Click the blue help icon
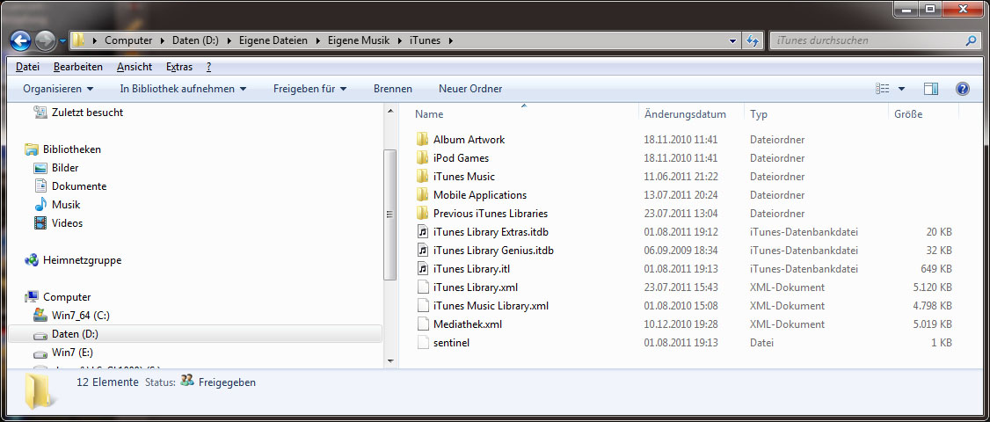The width and height of the screenshot is (990, 422). (x=962, y=89)
